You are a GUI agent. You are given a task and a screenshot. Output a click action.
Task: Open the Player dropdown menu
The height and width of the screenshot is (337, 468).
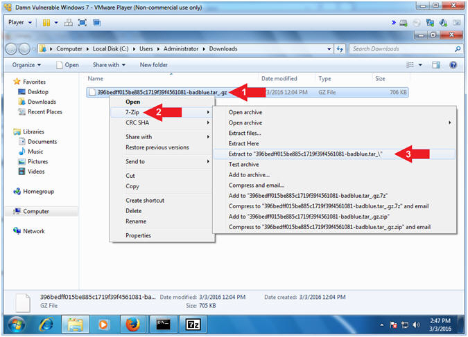click(20, 22)
